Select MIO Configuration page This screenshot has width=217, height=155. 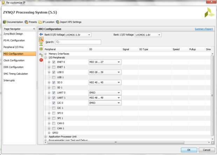click(19, 54)
